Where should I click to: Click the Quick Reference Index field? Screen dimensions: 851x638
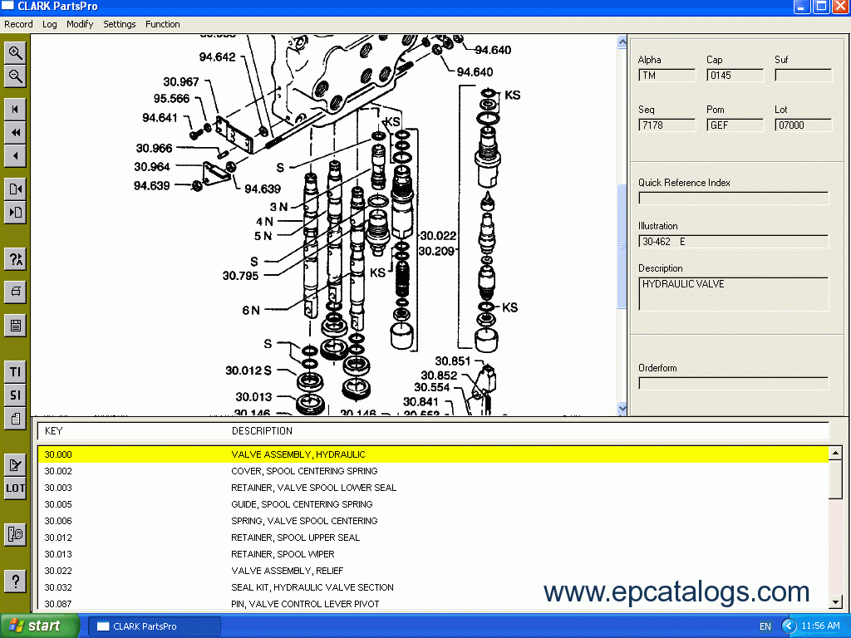733,198
